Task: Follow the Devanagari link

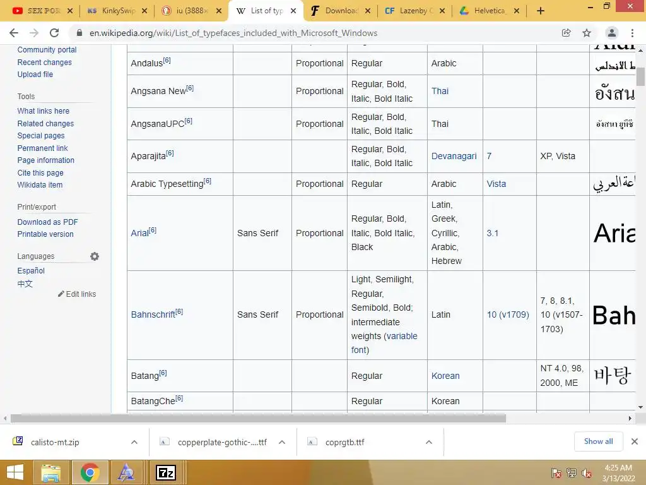Action: coord(454,156)
